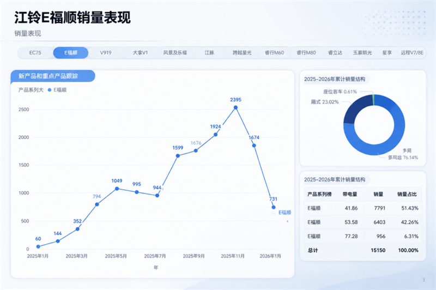Click the 77.28 cell
436x290 pixels.
[351, 237]
